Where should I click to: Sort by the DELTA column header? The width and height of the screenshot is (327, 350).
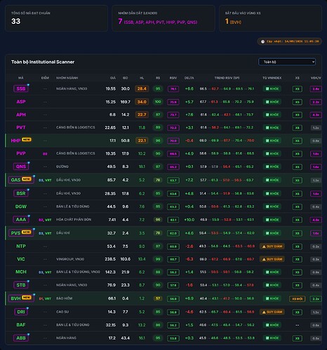(x=189, y=78)
